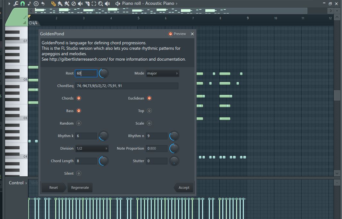Enable the Top option

(149, 111)
